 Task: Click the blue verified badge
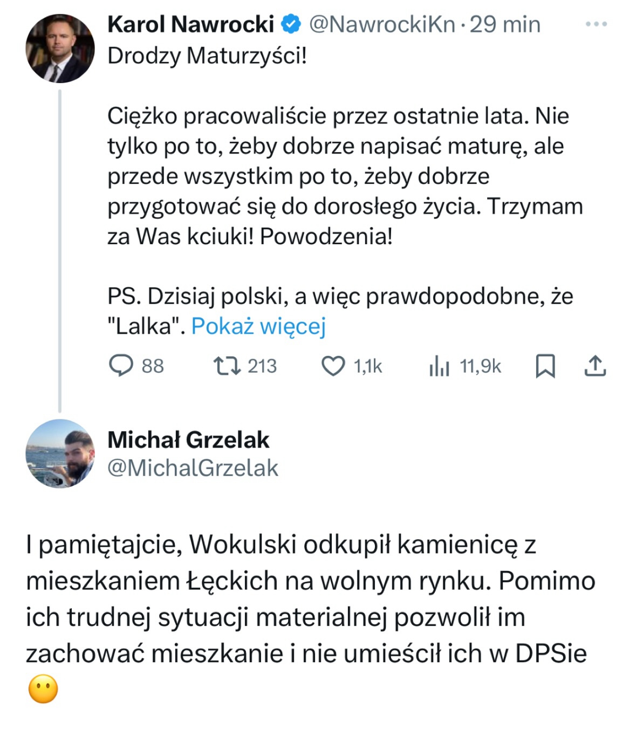point(291,24)
